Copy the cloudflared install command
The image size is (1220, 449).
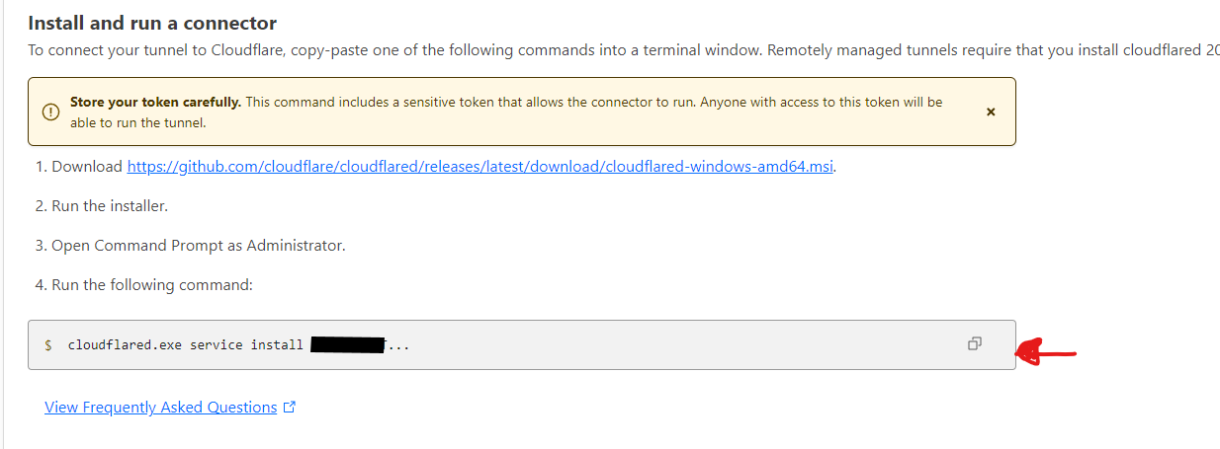click(975, 344)
